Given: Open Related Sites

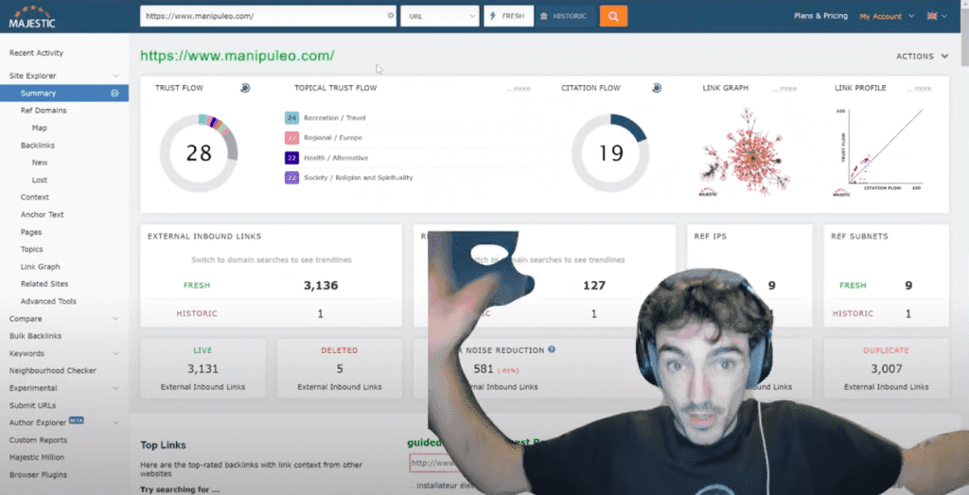Looking at the screenshot, I should click(x=44, y=284).
